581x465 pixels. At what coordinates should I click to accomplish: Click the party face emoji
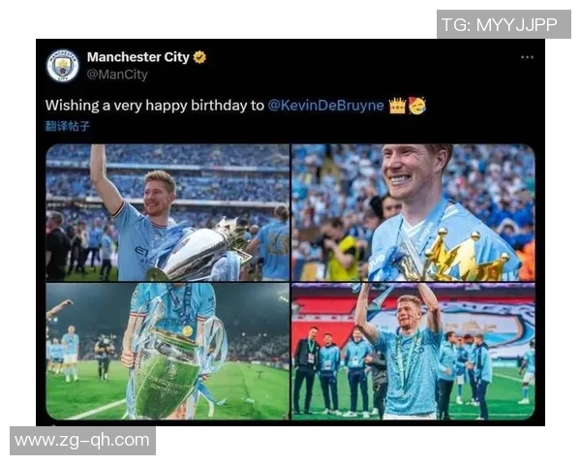coord(417,106)
